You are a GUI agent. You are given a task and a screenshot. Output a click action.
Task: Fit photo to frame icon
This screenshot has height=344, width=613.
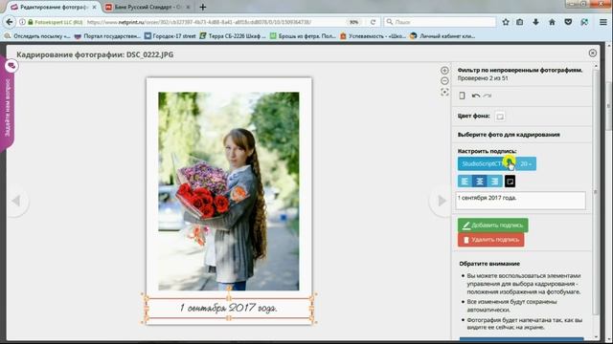click(x=444, y=92)
